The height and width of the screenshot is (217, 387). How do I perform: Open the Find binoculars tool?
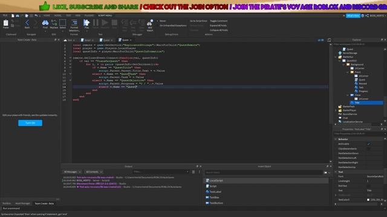point(45,23)
